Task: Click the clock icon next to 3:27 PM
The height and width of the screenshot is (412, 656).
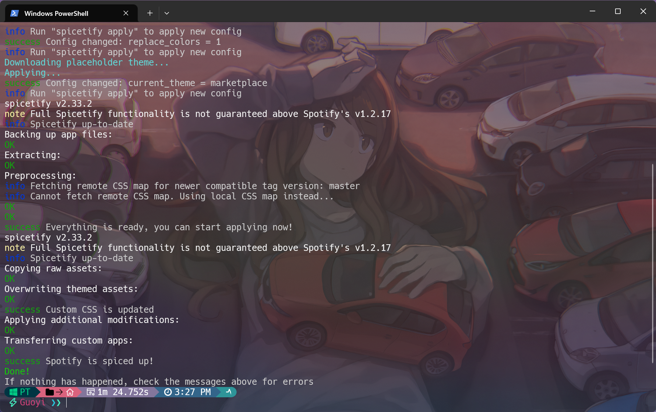Action: 167,392
